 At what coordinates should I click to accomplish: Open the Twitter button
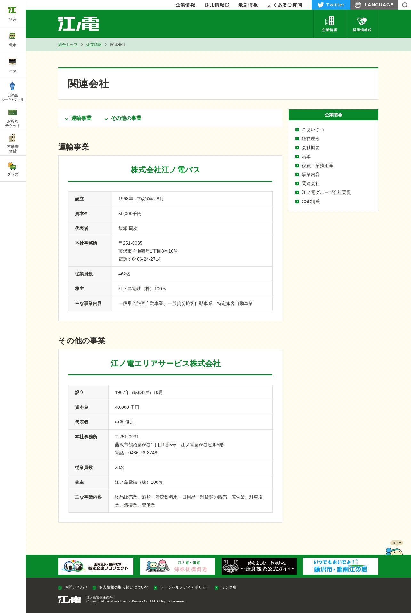coord(331,5)
